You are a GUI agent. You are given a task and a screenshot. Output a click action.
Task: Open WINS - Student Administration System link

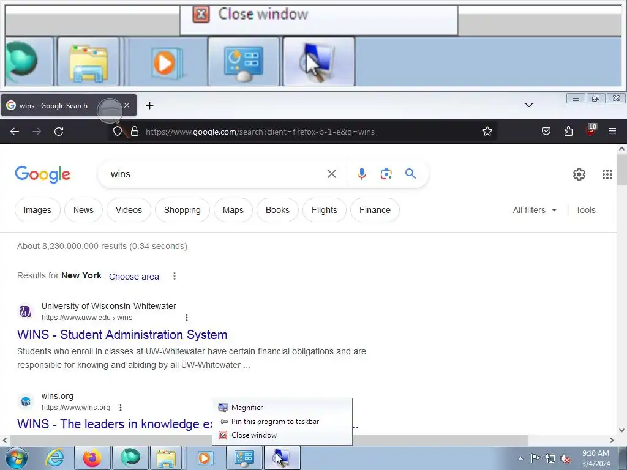coord(122,335)
